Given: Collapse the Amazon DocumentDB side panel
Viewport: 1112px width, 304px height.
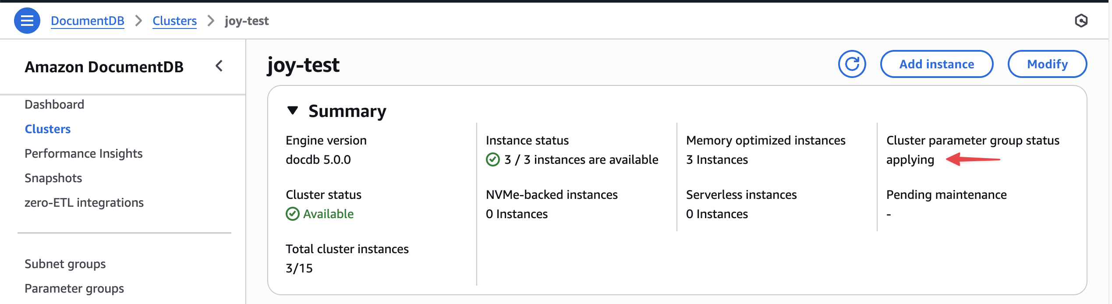Looking at the screenshot, I should tap(219, 66).
